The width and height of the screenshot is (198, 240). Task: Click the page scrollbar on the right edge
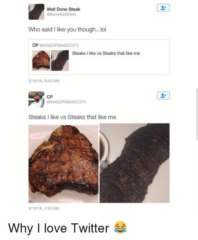197,114
